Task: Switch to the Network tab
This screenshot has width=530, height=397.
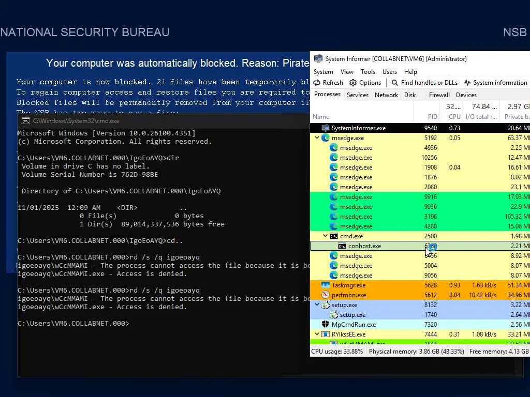Action: click(386, 95)
